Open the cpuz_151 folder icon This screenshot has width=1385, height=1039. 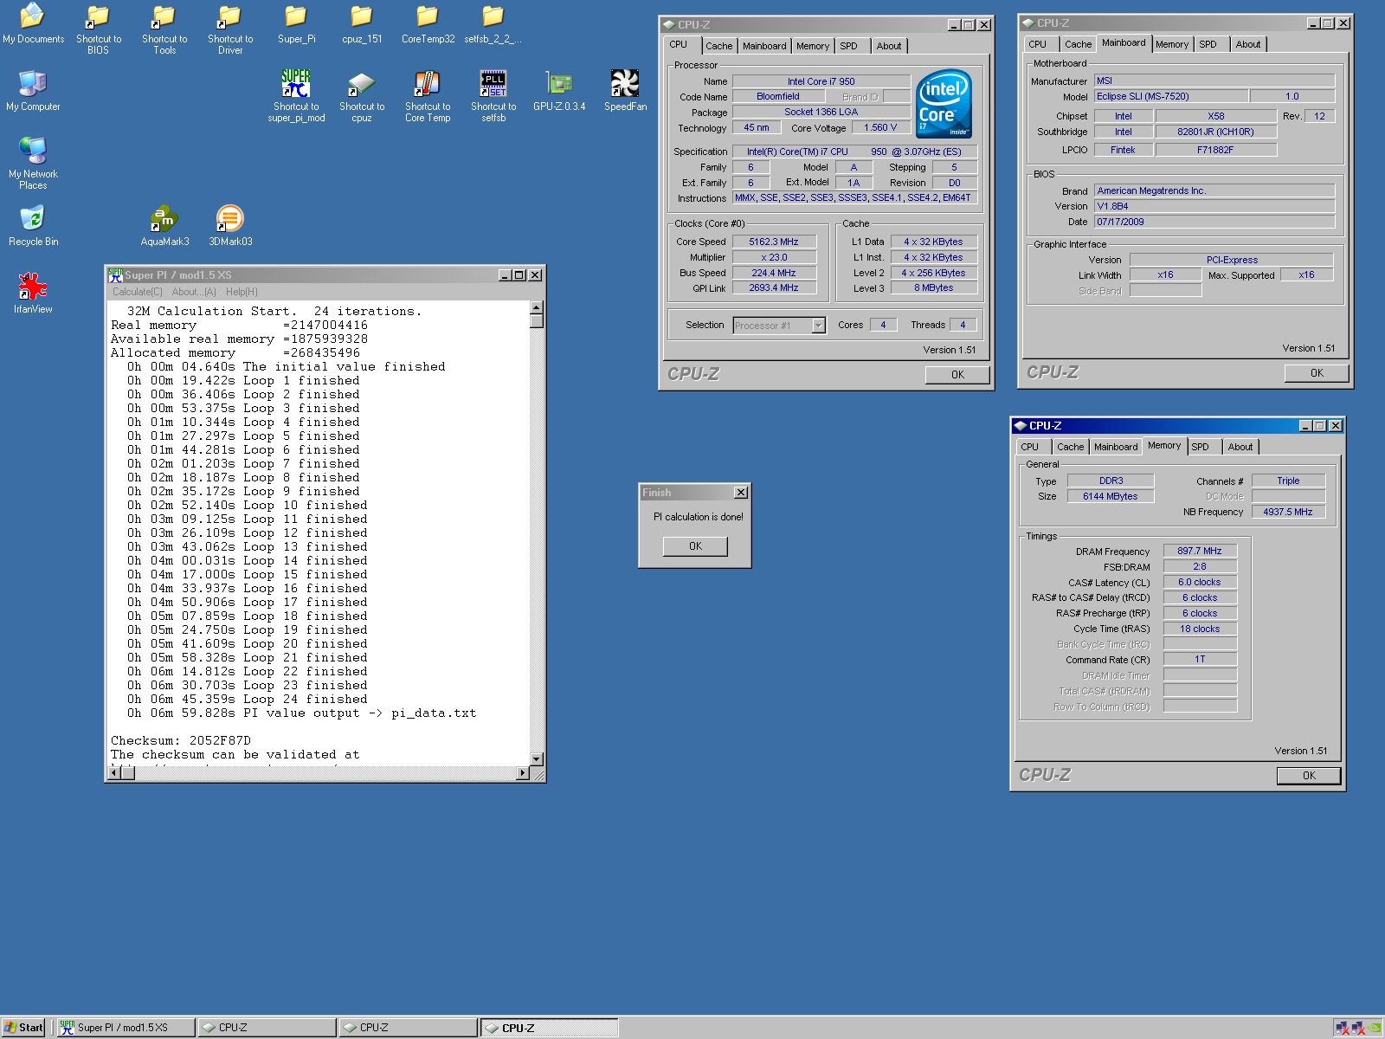click(362, 24)
